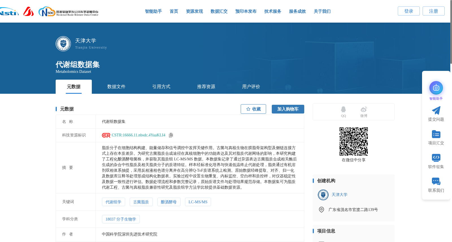The height and width of the screenshot is (242, 452).
Task: Click the 提交问题 label in side panel
Action: tap(436, 119)
